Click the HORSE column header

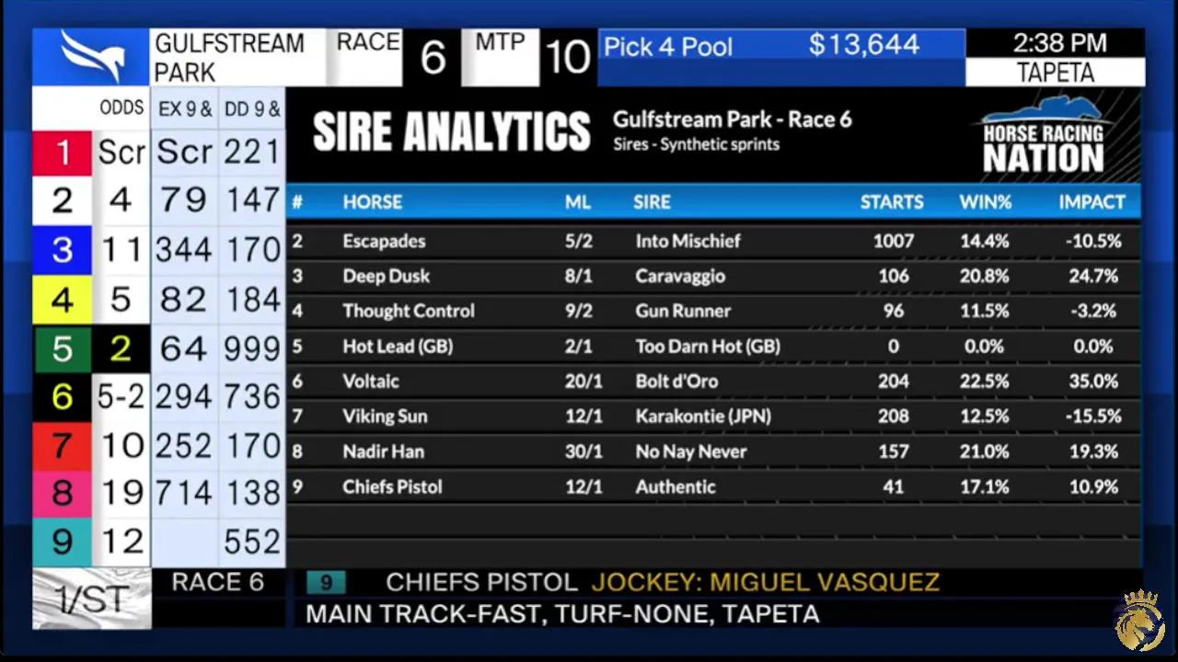[373, 202]
